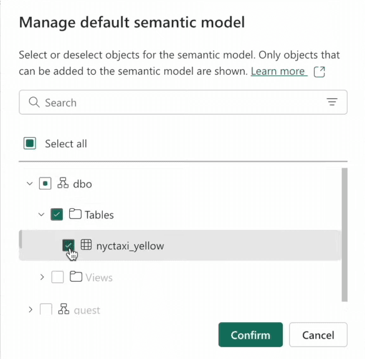Click the Tables folder label
Image resolution: width=365 pixels, height=359 pixels.
pos(99,215)
